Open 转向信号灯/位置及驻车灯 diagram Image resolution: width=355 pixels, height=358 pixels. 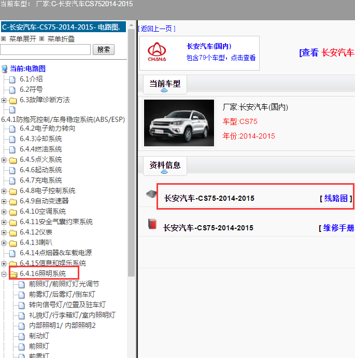click(67, 305)
